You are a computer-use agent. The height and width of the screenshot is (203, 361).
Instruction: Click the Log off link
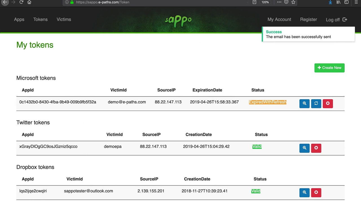(x=333, y=20)
